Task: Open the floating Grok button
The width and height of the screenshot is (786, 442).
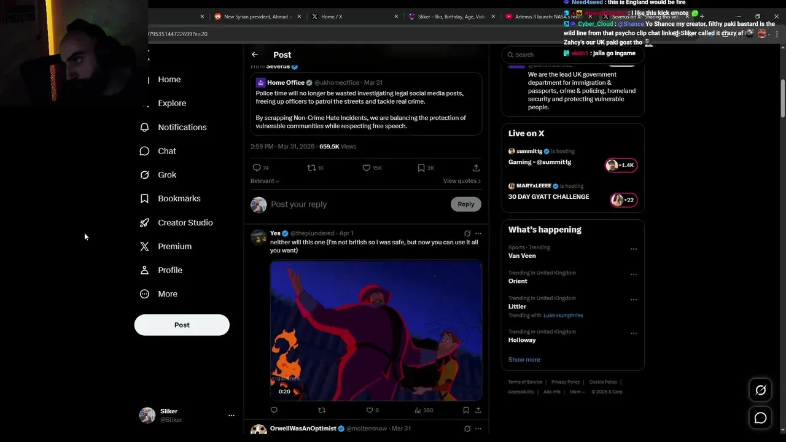Action: tap(760, 390)
